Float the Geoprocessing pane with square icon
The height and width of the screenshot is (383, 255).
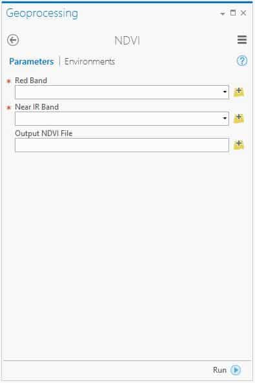tap(233, 13)
